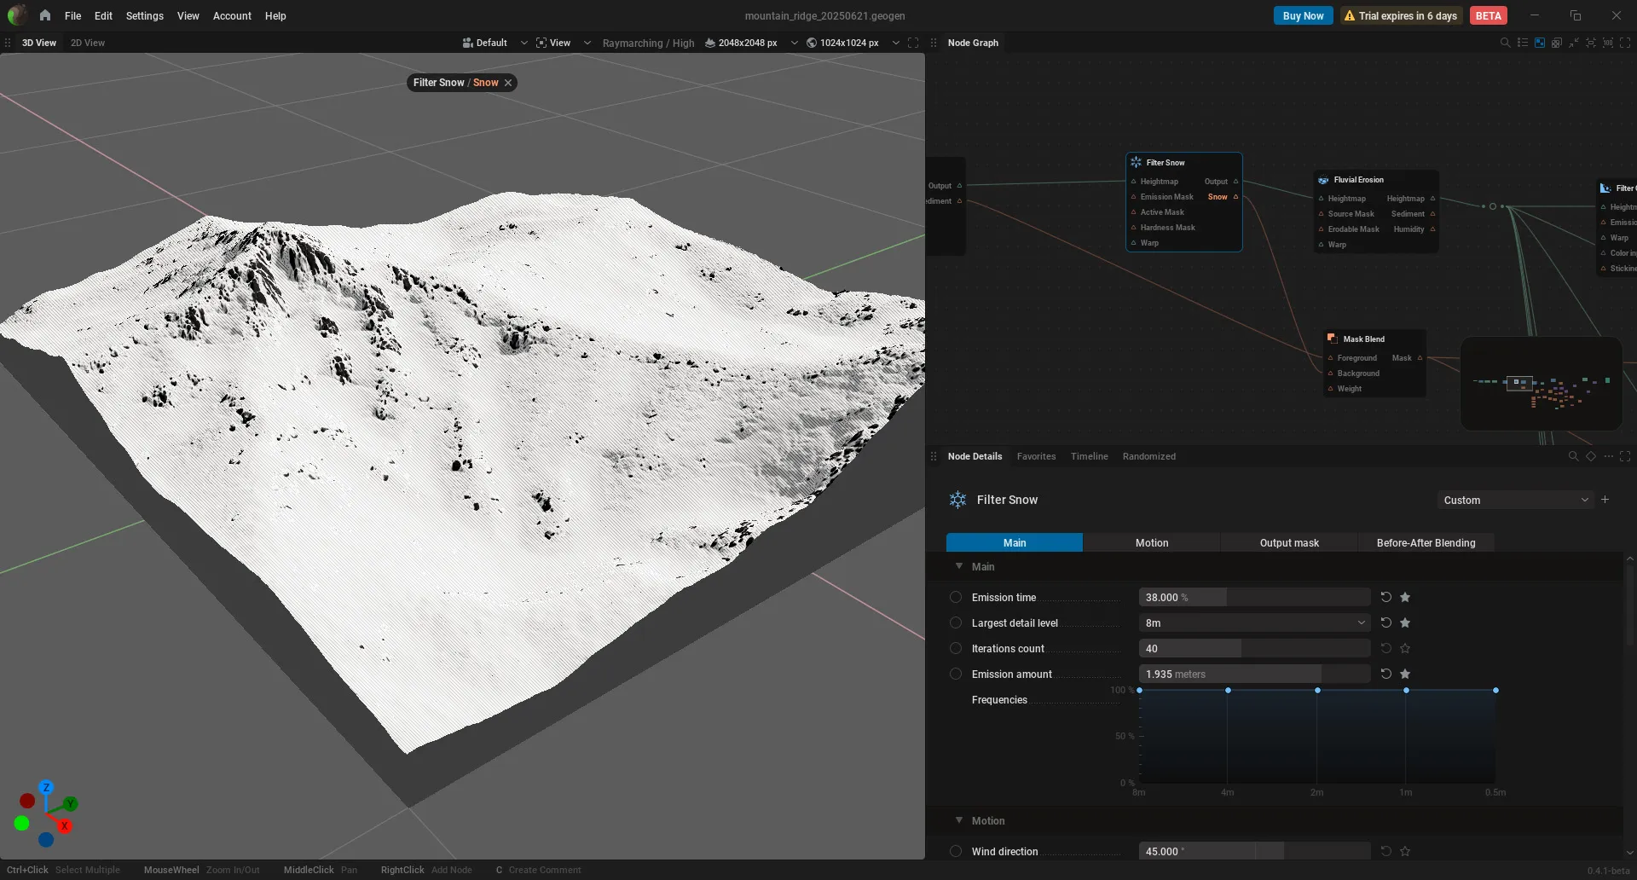1637x880 pixels.
Task: Click the add preset plus icon
Action: [1605, 500]
